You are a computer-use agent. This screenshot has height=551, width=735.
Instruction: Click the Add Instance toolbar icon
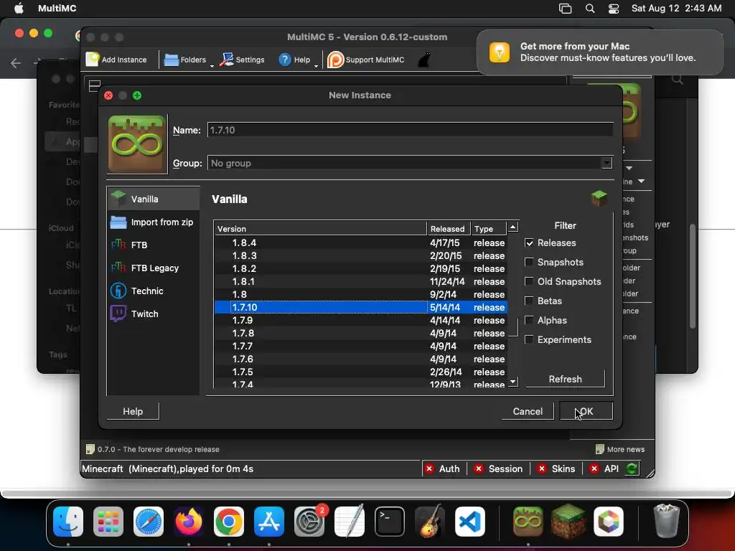[x=93, y=60]
